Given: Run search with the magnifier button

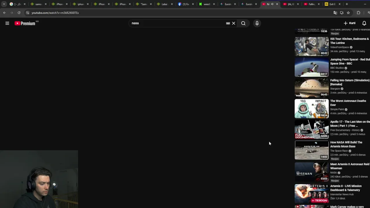Looking at the screenshot, I should [x=243, y=23].
